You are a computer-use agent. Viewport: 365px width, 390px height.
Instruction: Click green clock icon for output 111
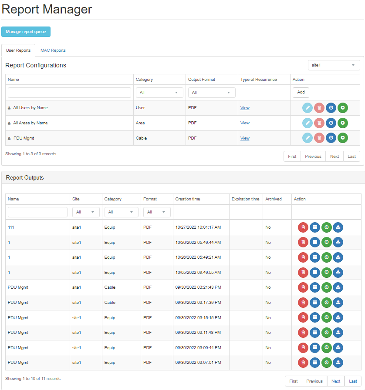[x=327, y=227]
